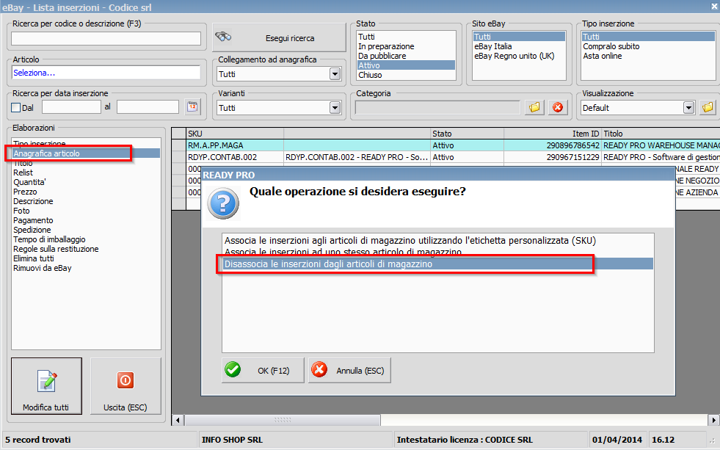Select row with SKU RM.A.PP.MAGA
This screenshot has width=720, height=450.
click(446, 145)
